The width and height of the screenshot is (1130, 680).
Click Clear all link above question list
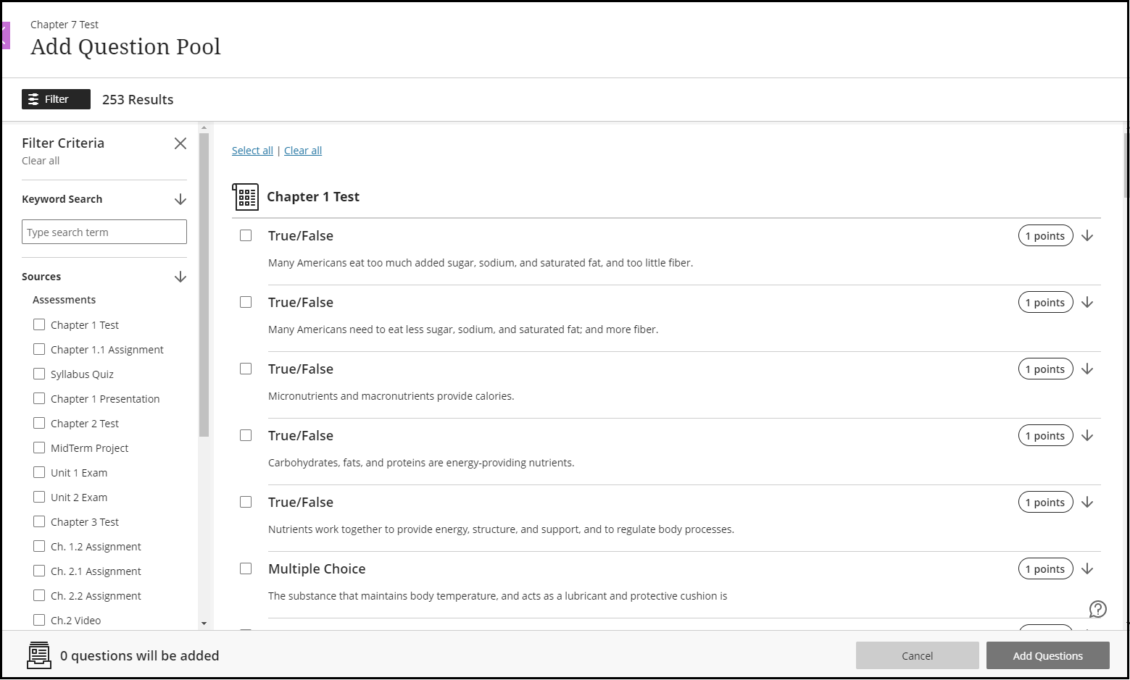(x=303, y=151)
